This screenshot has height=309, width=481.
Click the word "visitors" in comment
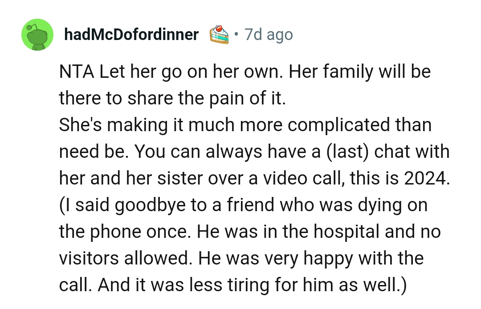[89, 258]
